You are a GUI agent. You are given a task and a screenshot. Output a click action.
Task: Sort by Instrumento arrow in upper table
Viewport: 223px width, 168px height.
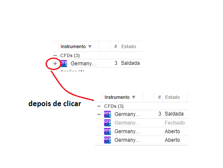pos(90,46)
